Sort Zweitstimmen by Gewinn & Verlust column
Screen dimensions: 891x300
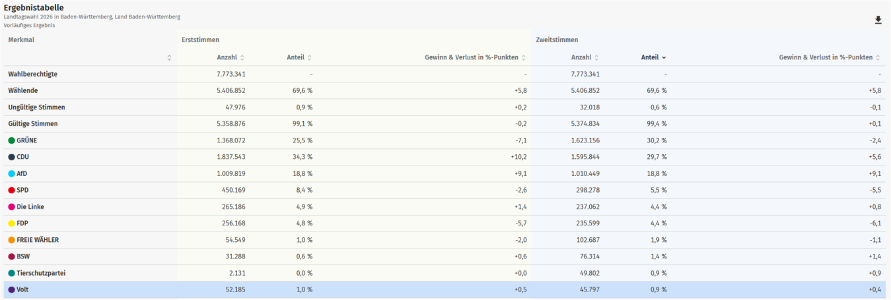tap(878, 57)
